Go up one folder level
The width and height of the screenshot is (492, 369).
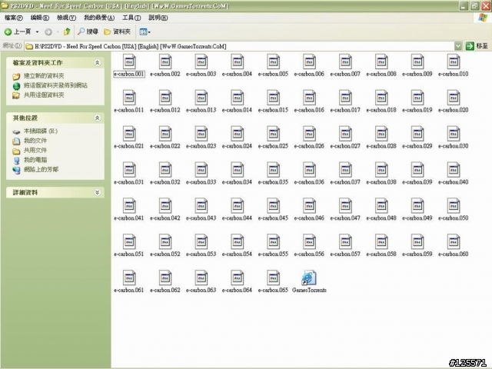67,32
